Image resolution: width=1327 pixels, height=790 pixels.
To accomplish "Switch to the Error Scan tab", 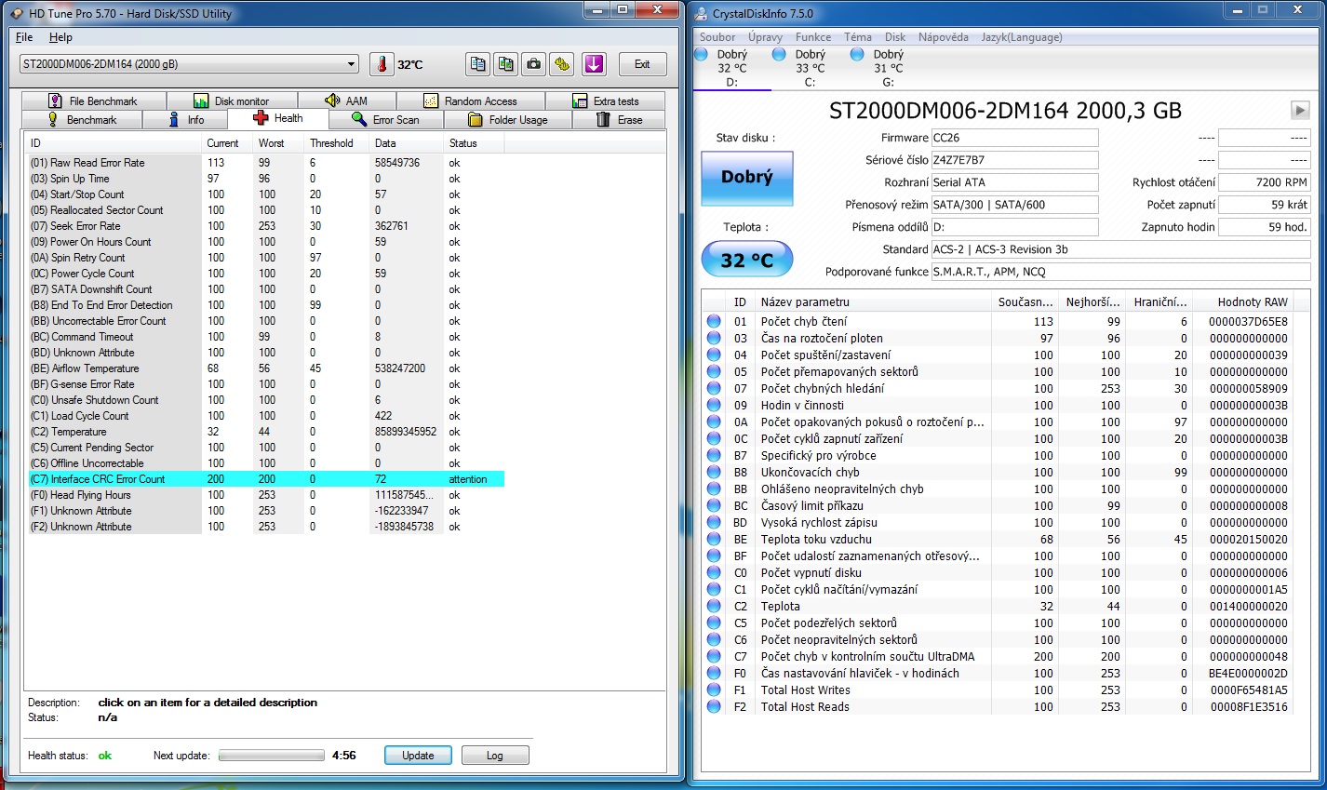I will pyautogui.click(x=386, y=119).
